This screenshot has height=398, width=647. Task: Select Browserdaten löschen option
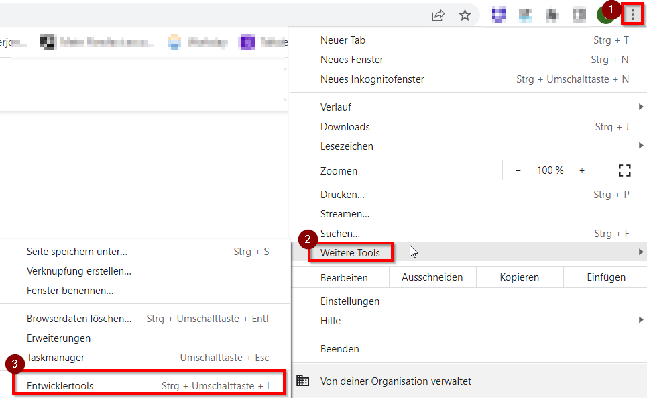point(79,319)
